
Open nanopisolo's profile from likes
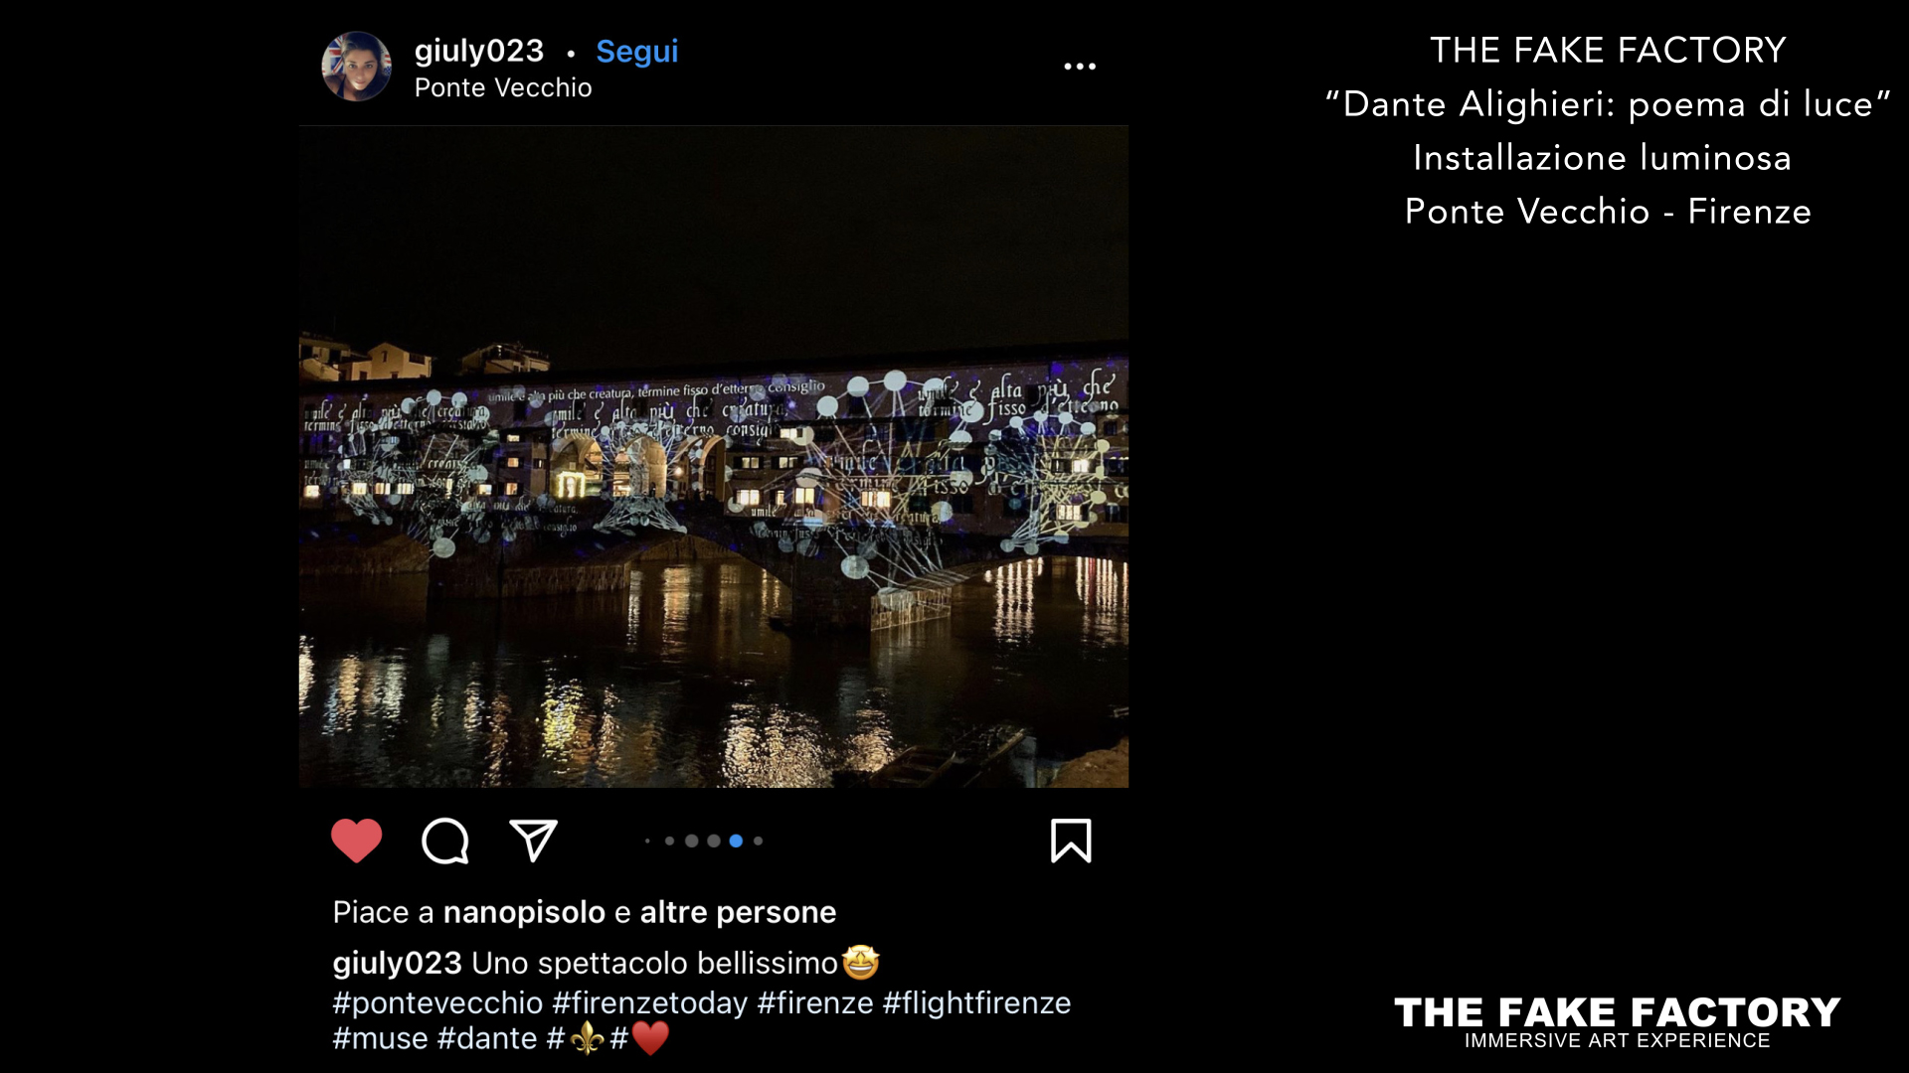[524, 912]
